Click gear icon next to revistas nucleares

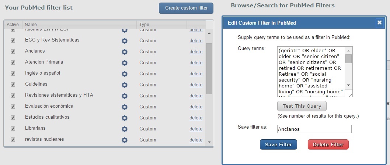pyautogui.click(x=124, y=140)
